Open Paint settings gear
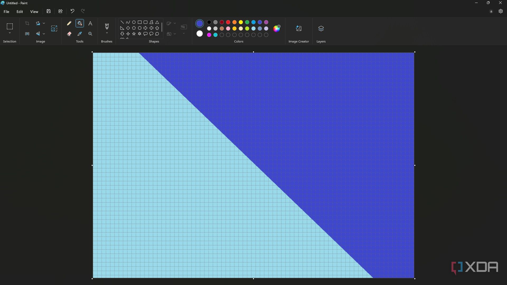Screen dimensions: 507x285 (501, 11)
